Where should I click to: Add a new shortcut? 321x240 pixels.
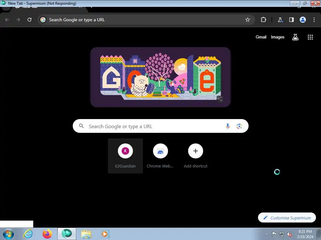(x=196, y=156)
